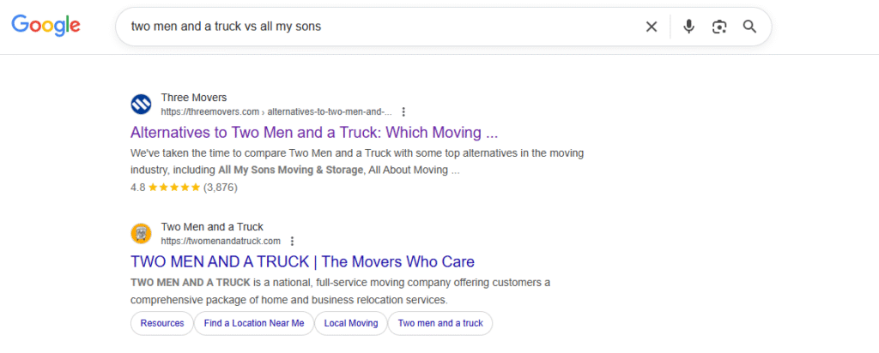The image size is (879, 353).
Task: Click the Three Movers site name
Action: point(194,98)
